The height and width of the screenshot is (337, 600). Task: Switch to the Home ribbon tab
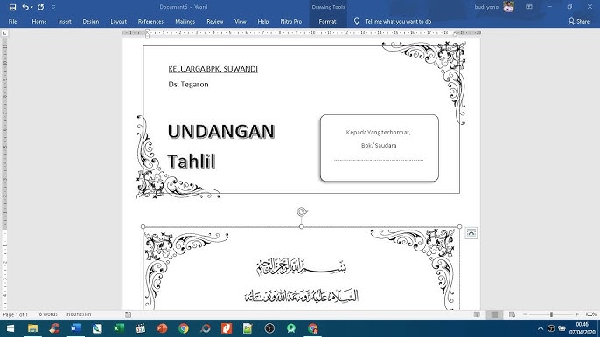click(x=39, y=22)
